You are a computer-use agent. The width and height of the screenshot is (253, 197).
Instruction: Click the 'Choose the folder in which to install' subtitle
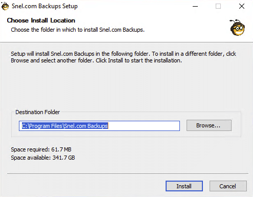coord(78,30)
